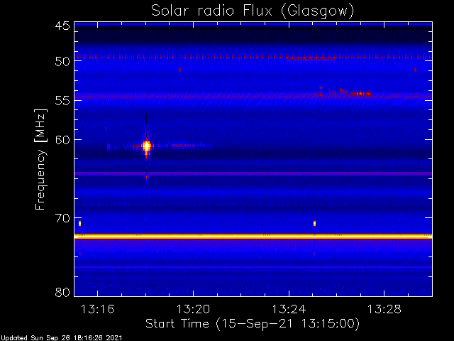Click the small yellow spot at left edge near 71 MHz
Screen dimensions: 454x341
79,223
